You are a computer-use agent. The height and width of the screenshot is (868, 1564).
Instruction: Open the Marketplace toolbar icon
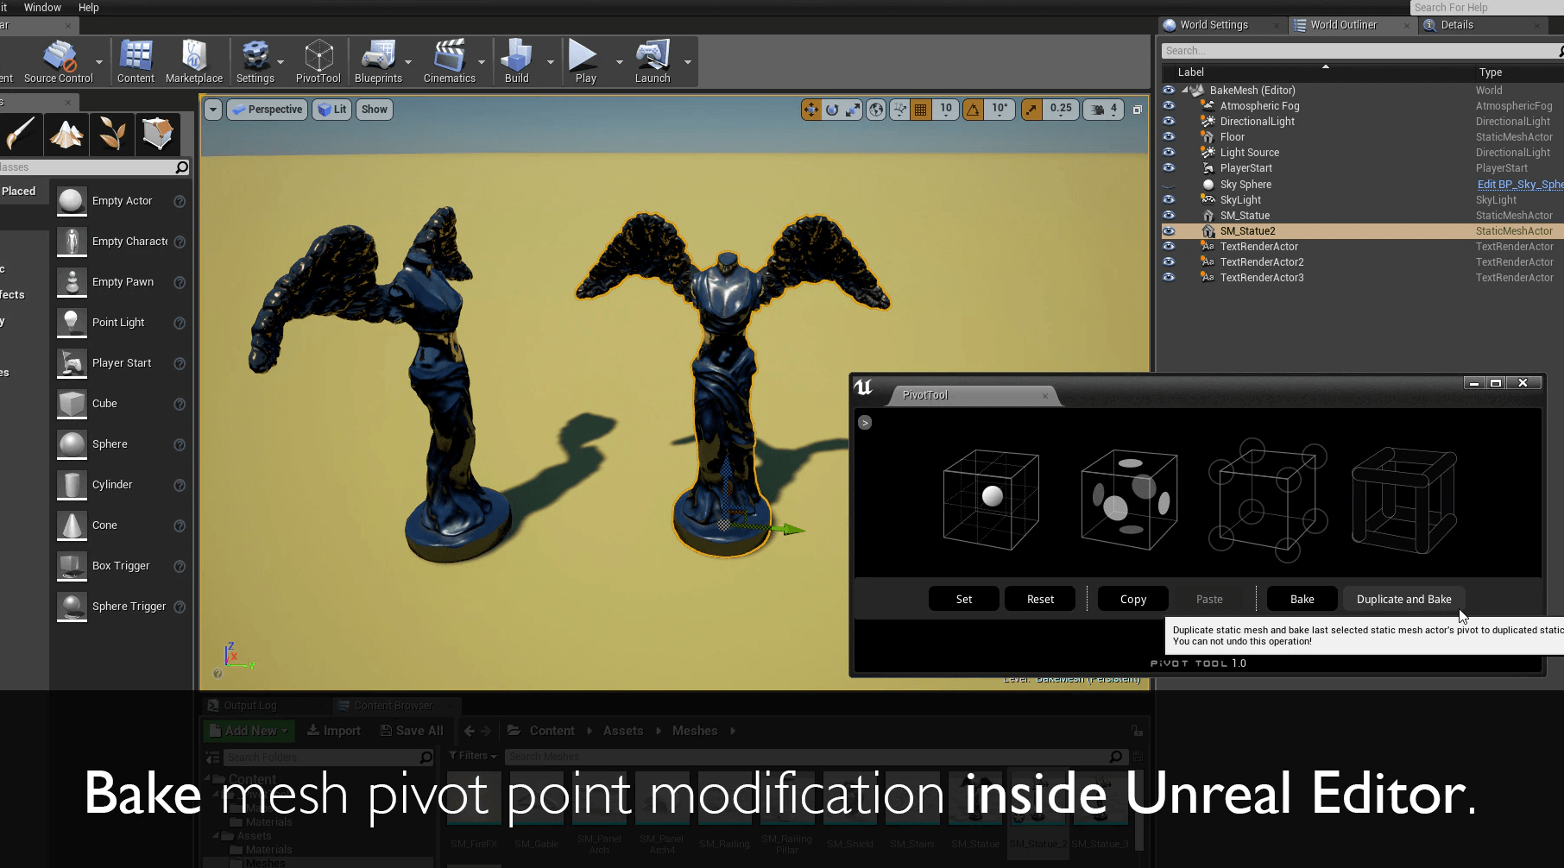[x=194, y=61]
